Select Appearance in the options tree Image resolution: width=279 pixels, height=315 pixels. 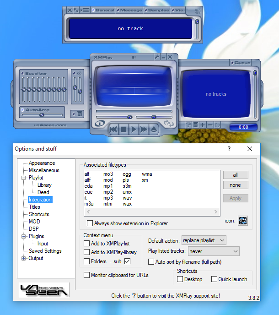[42, 163]
